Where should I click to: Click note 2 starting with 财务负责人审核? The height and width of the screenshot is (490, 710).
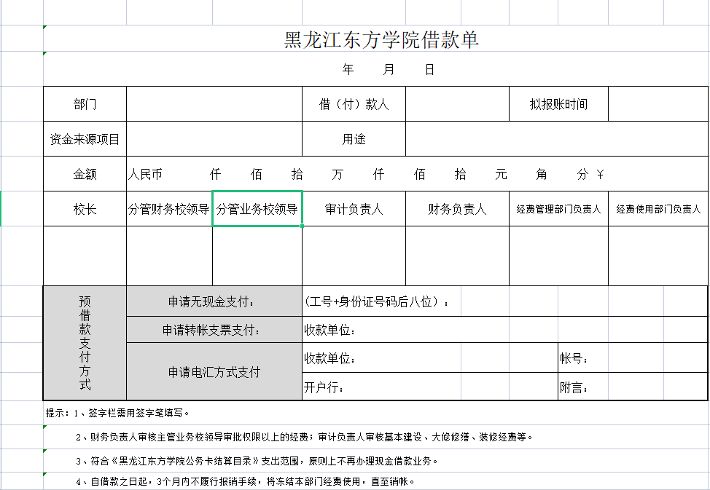pyautogui.click(x=304, y=437)
